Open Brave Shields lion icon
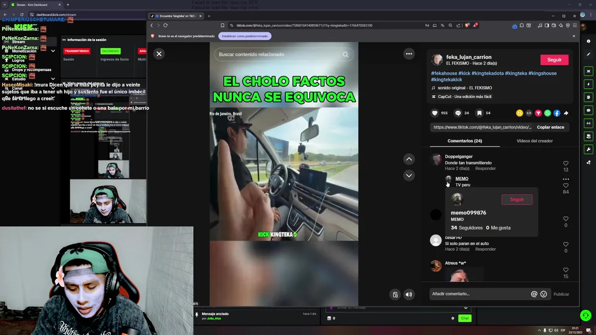Screen dimensions: 596x335 [x=467, y=25]
